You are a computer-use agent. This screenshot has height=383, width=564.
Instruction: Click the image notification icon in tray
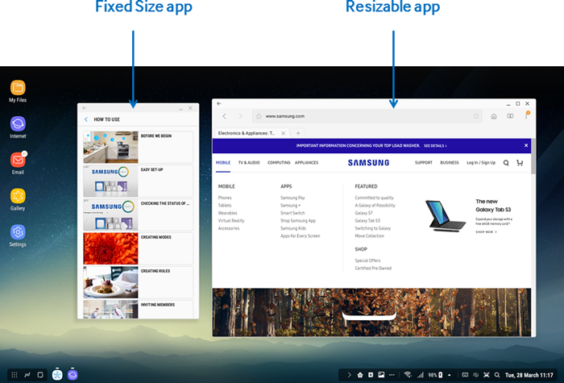coord(381,375)
